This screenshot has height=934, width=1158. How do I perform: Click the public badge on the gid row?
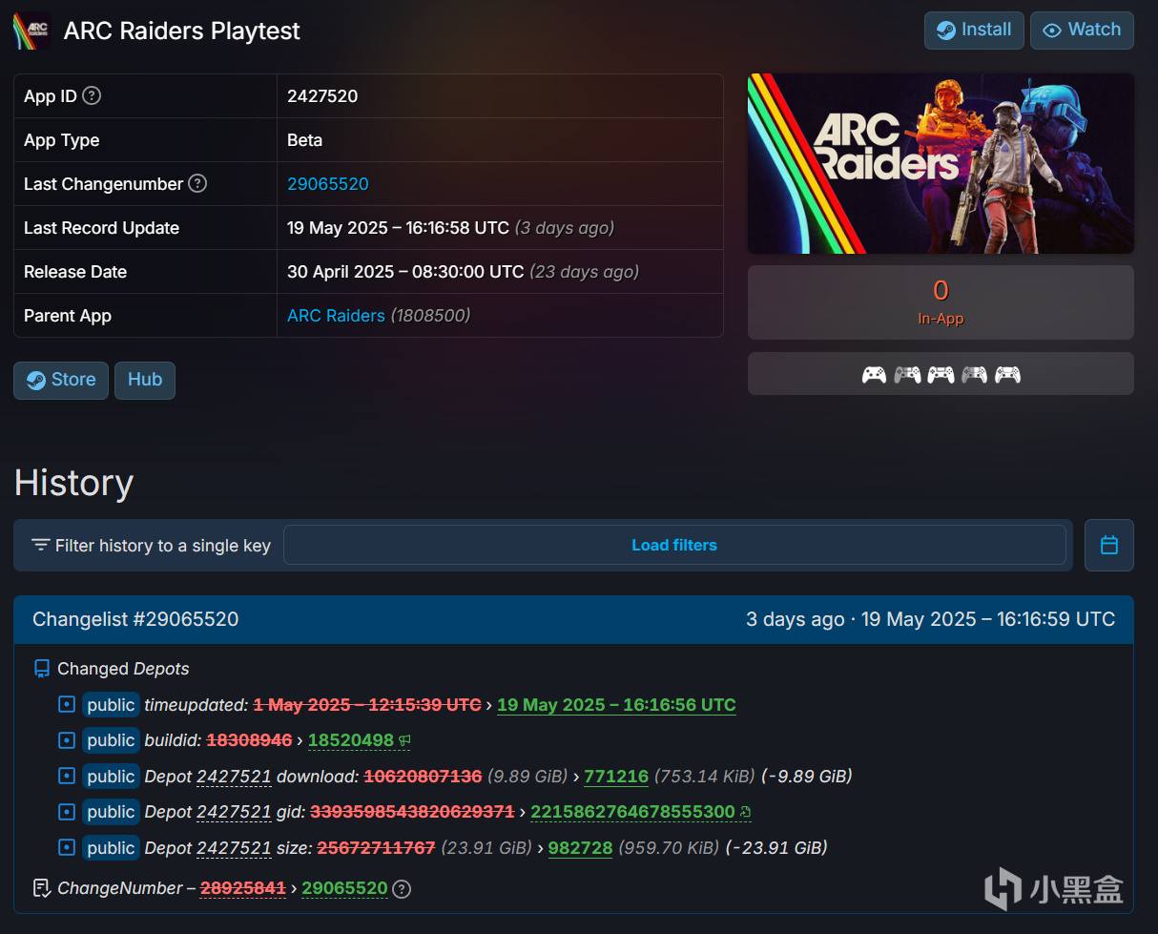click(111, 812)
